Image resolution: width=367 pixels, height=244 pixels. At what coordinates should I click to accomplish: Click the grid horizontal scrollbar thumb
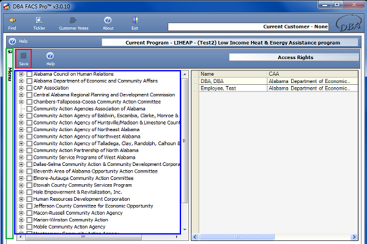tap(237, 237)
